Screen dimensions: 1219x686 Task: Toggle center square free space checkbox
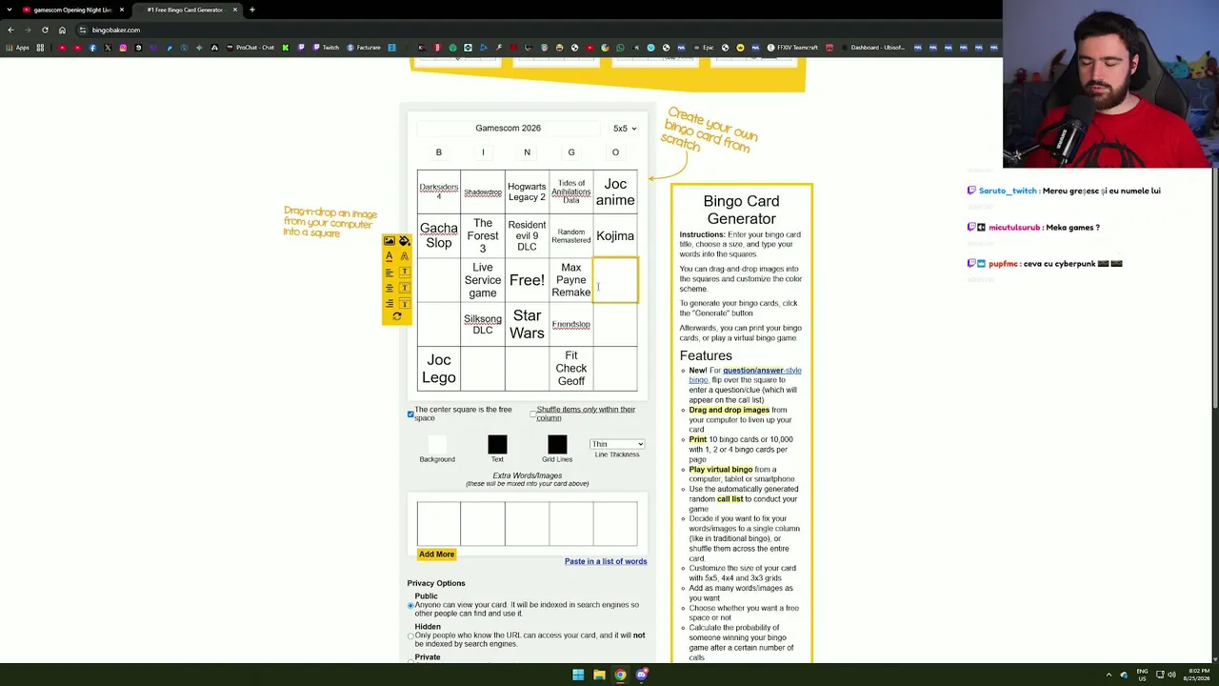point(410,414)
